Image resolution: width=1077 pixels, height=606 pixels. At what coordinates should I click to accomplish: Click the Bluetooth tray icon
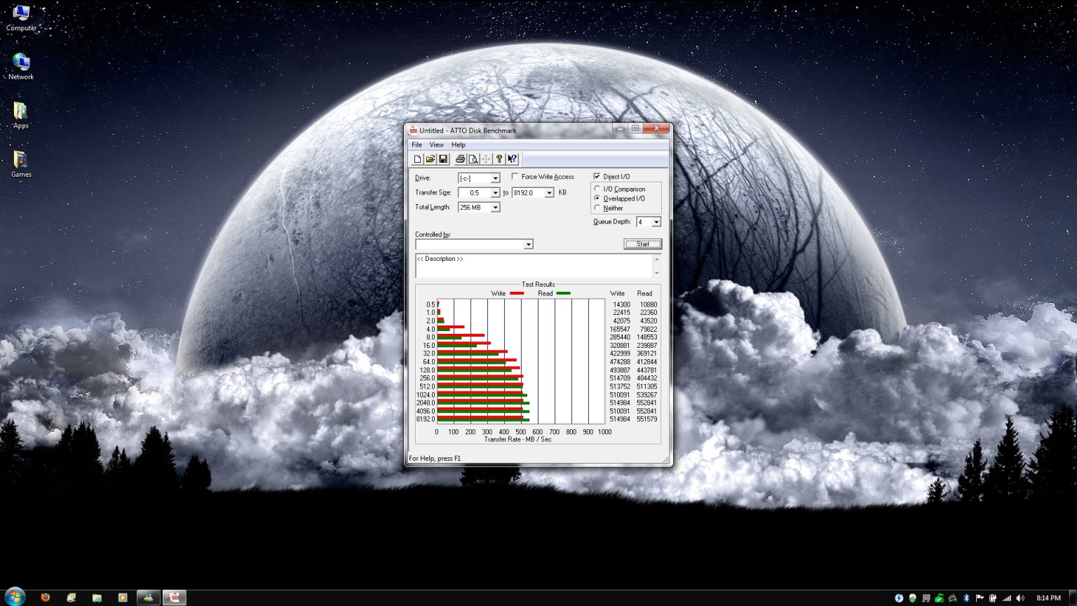(966, 598)
